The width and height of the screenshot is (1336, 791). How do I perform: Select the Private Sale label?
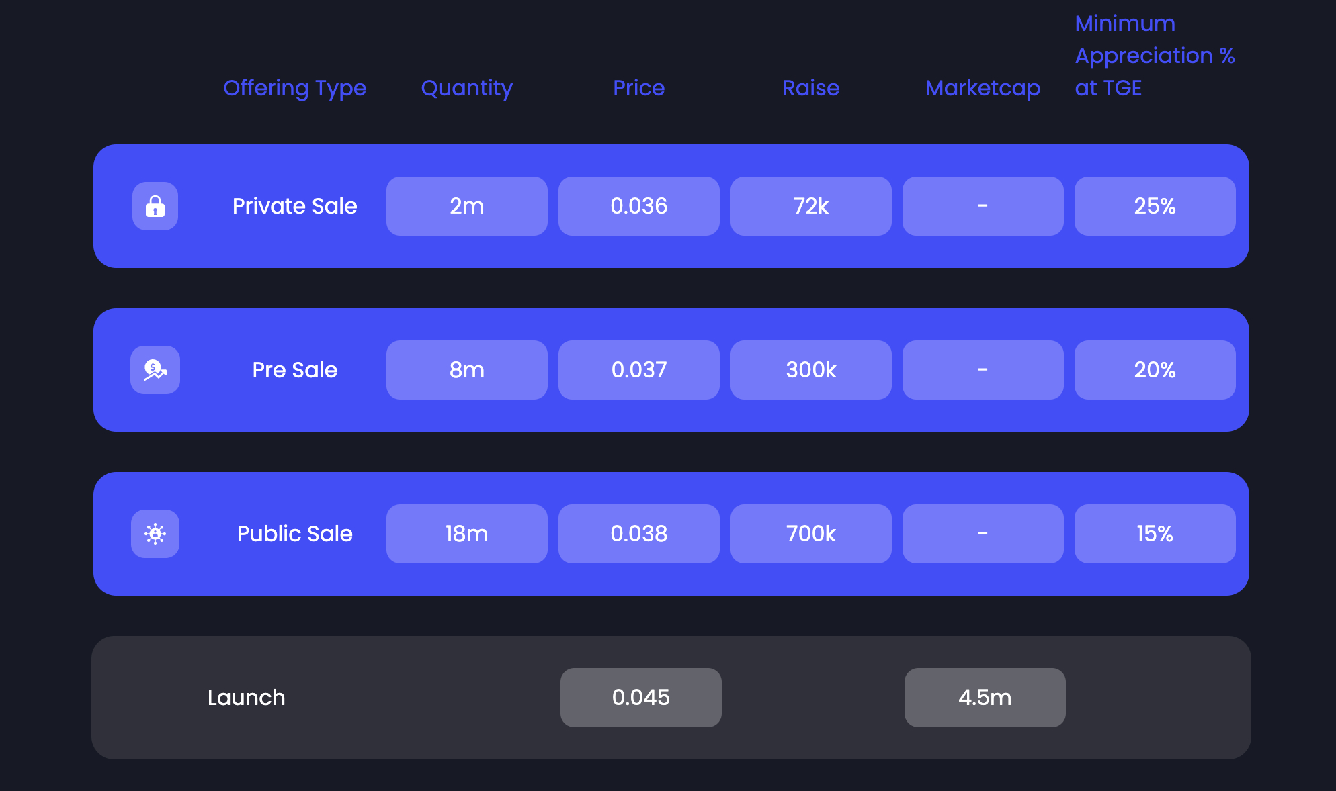tap(294, 206)
